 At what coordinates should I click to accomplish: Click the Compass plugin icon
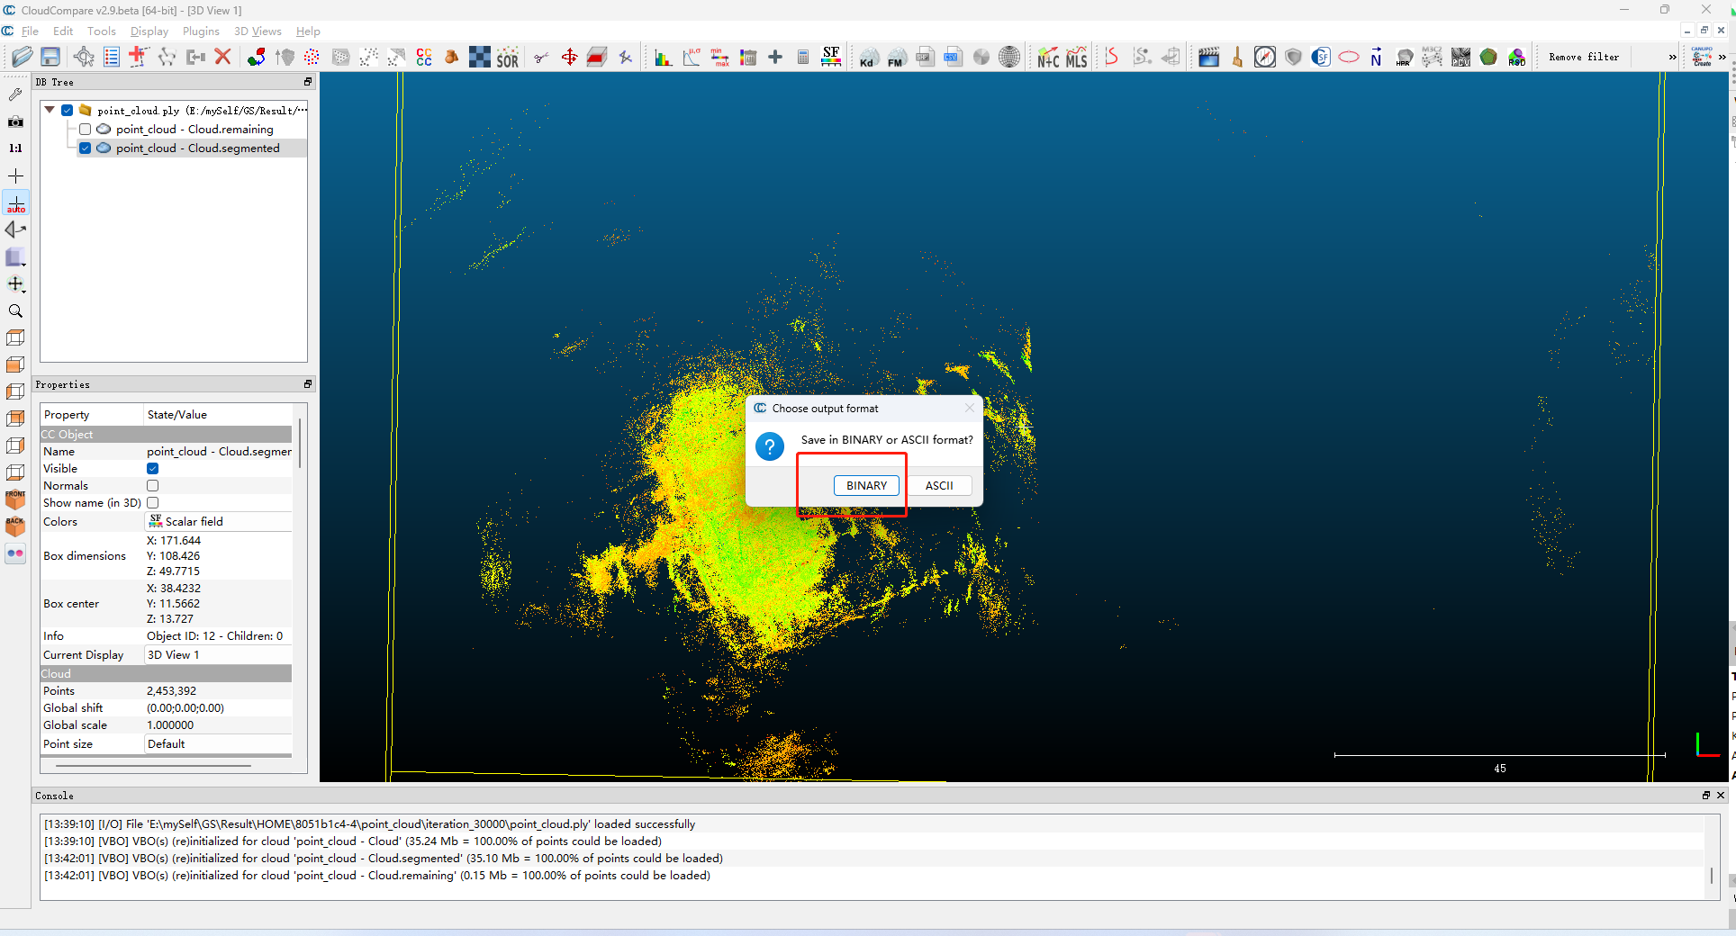(x=1265, y=58)
